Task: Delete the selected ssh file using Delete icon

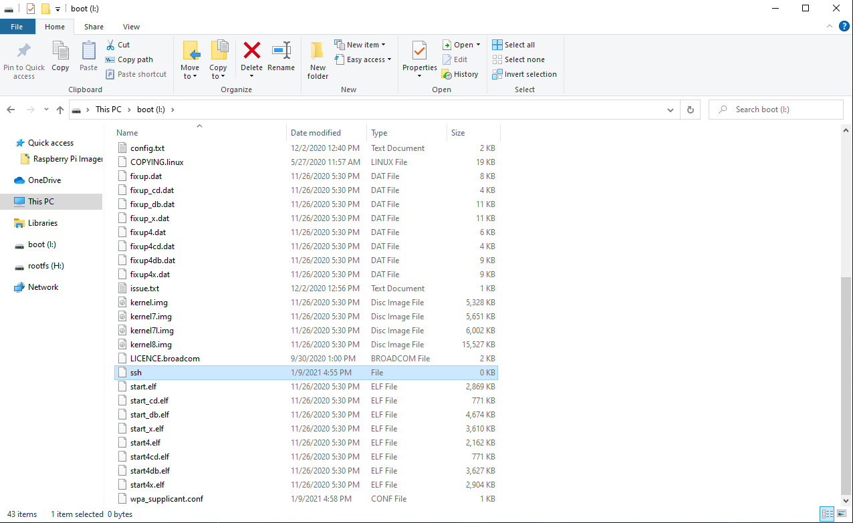Action: tap(251, 59)
